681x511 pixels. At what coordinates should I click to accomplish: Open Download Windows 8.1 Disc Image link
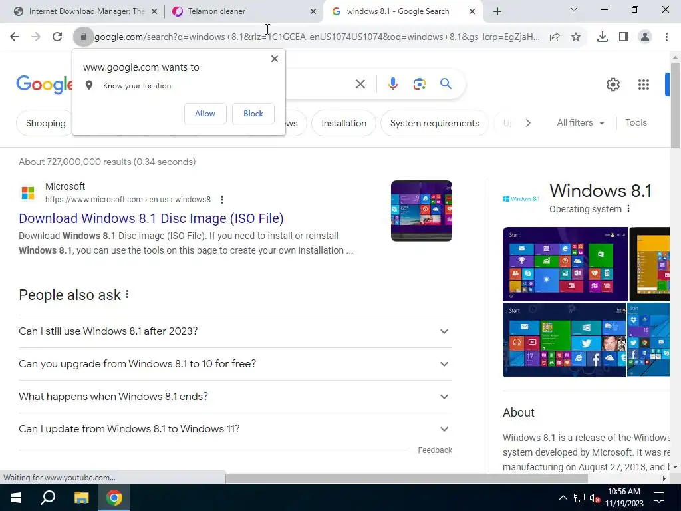(151, 218)
